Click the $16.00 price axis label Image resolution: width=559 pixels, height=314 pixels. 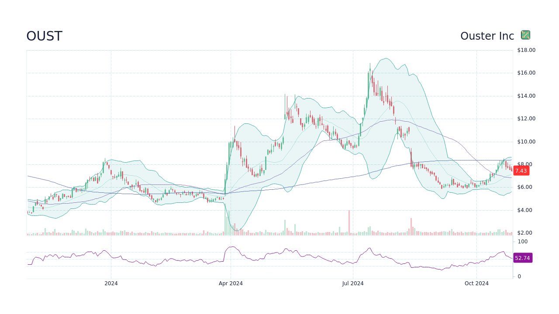click(526, 73)
